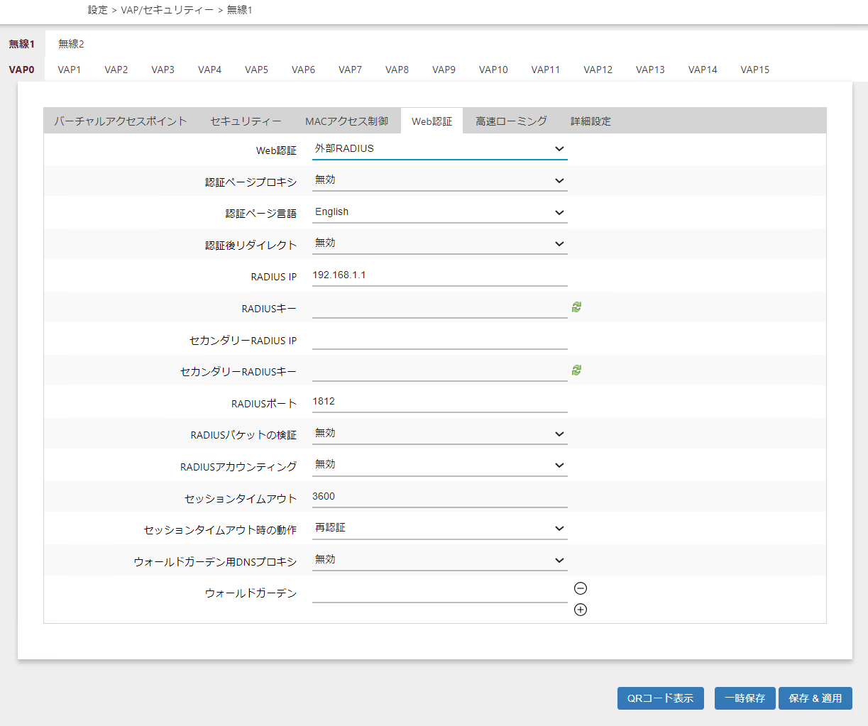This screenshot has height=726, width=868.
Task: Select the VAP2 tab
Action: tap(116, 70)
